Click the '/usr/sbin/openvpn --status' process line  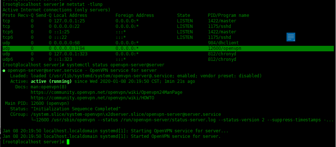tap(182, 120)
